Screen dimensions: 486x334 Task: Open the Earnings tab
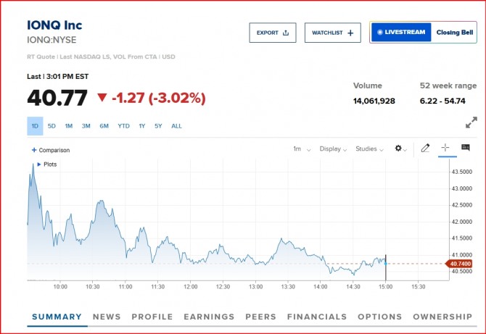(209, 317)
